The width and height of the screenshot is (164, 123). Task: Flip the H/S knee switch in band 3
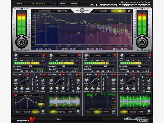98,81
